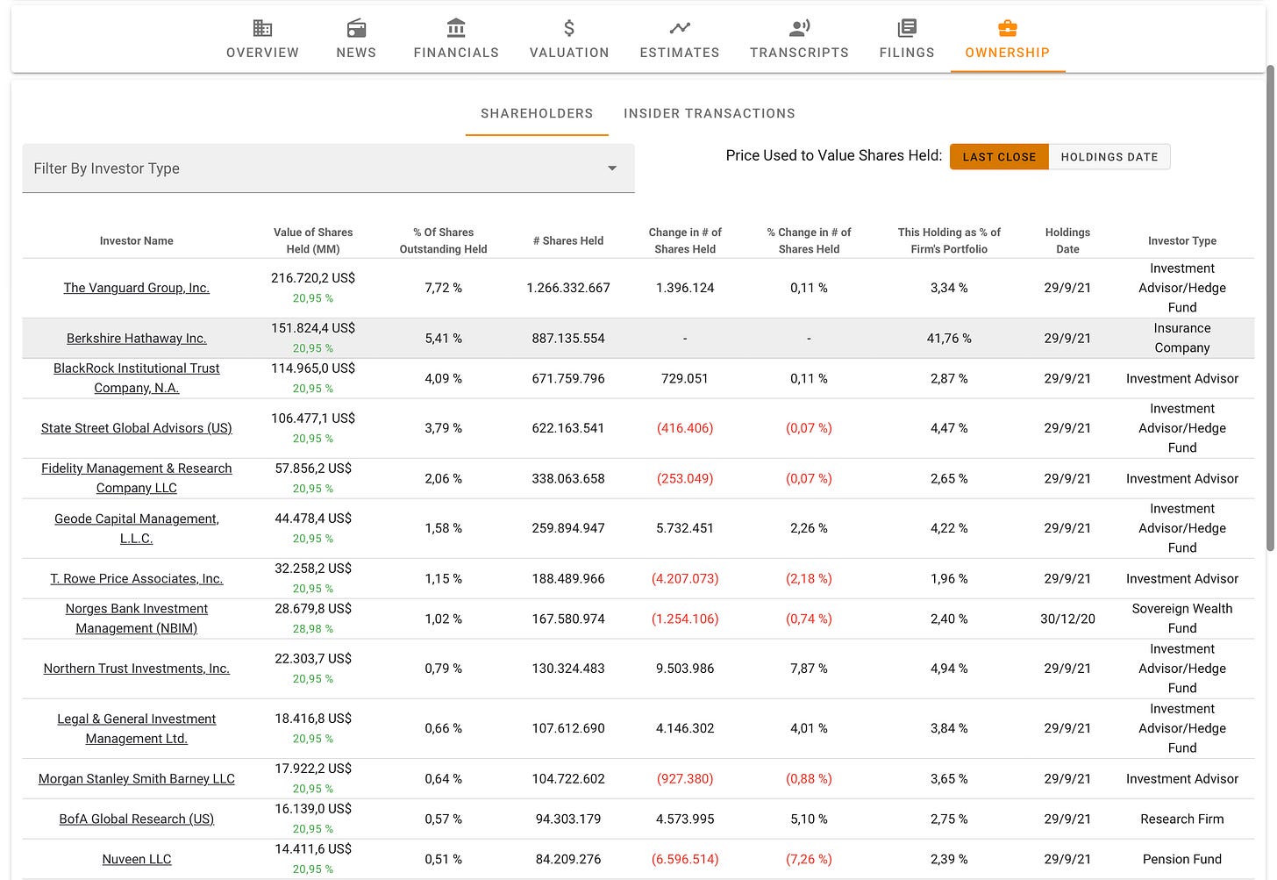Click the News radio icon
The width and height of the screenshot is (1277, 880).
356,28
